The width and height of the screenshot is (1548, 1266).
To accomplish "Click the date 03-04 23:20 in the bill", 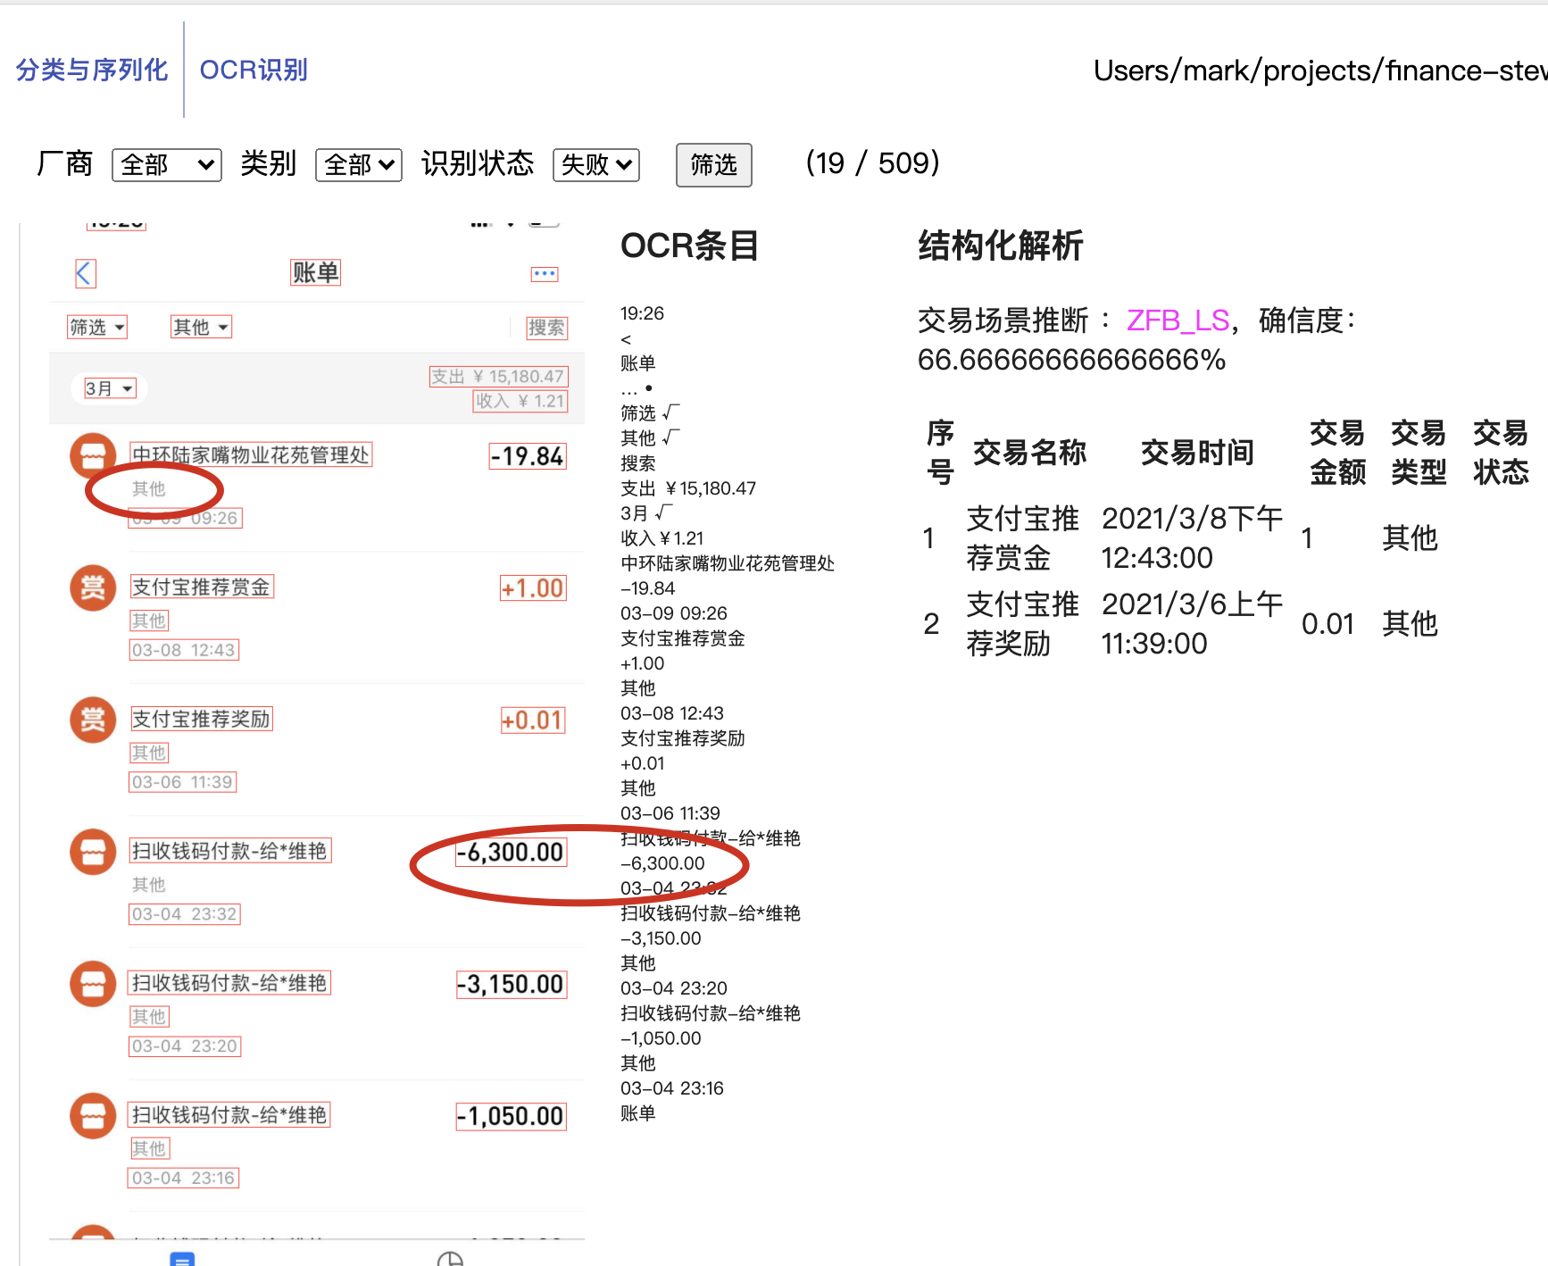I will point(185,1046).
